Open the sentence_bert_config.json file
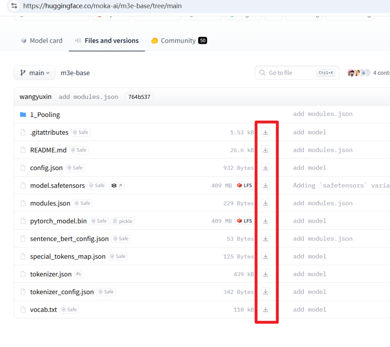 click(x=69, y=239)
